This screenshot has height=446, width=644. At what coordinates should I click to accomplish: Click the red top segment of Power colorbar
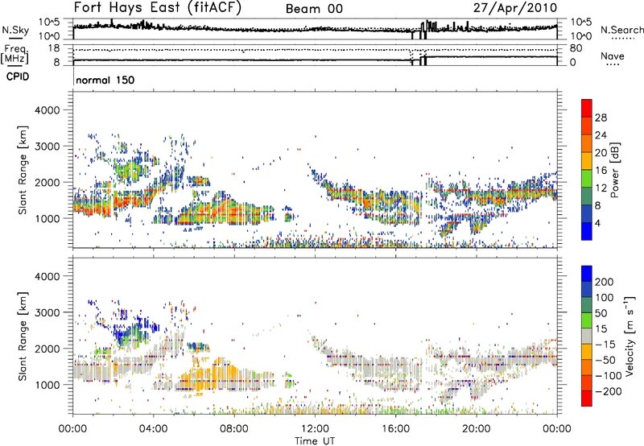(587, 108)
